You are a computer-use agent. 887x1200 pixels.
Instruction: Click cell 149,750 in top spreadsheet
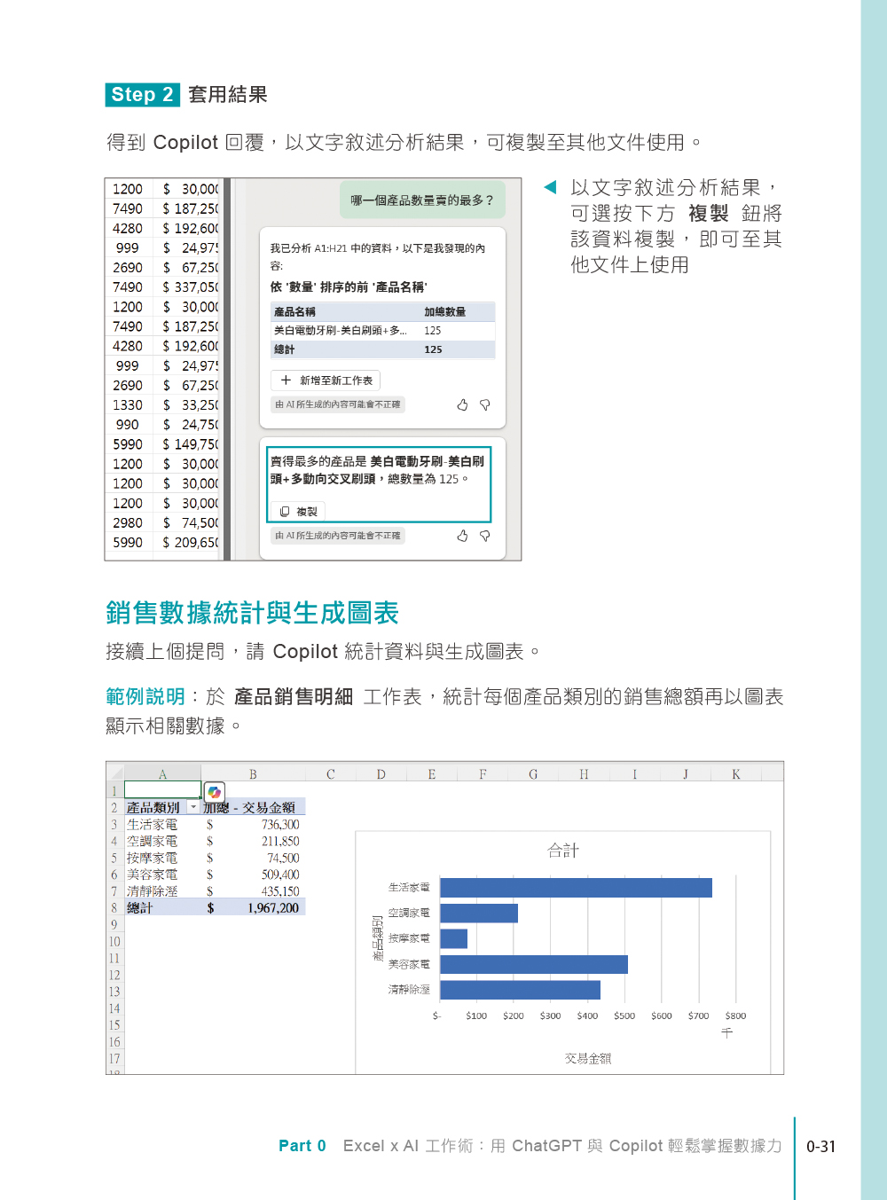190,444
